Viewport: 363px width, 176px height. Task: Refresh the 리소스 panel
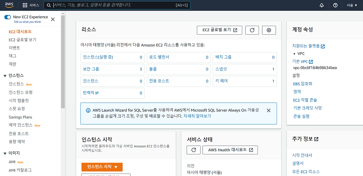tap(252, 30)
